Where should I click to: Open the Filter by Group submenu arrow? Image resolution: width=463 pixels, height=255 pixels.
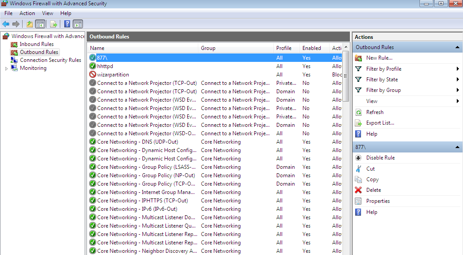tap(458, 90)
